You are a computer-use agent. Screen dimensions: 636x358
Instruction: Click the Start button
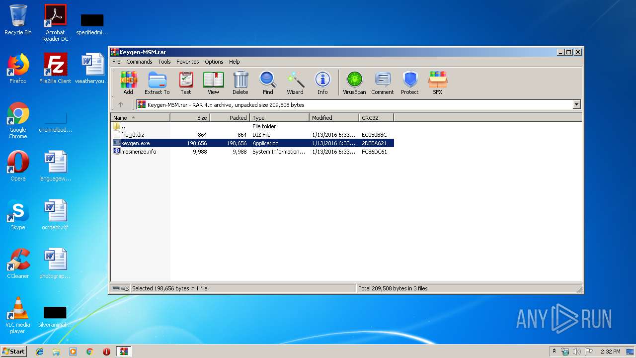[x=14, y=351]
